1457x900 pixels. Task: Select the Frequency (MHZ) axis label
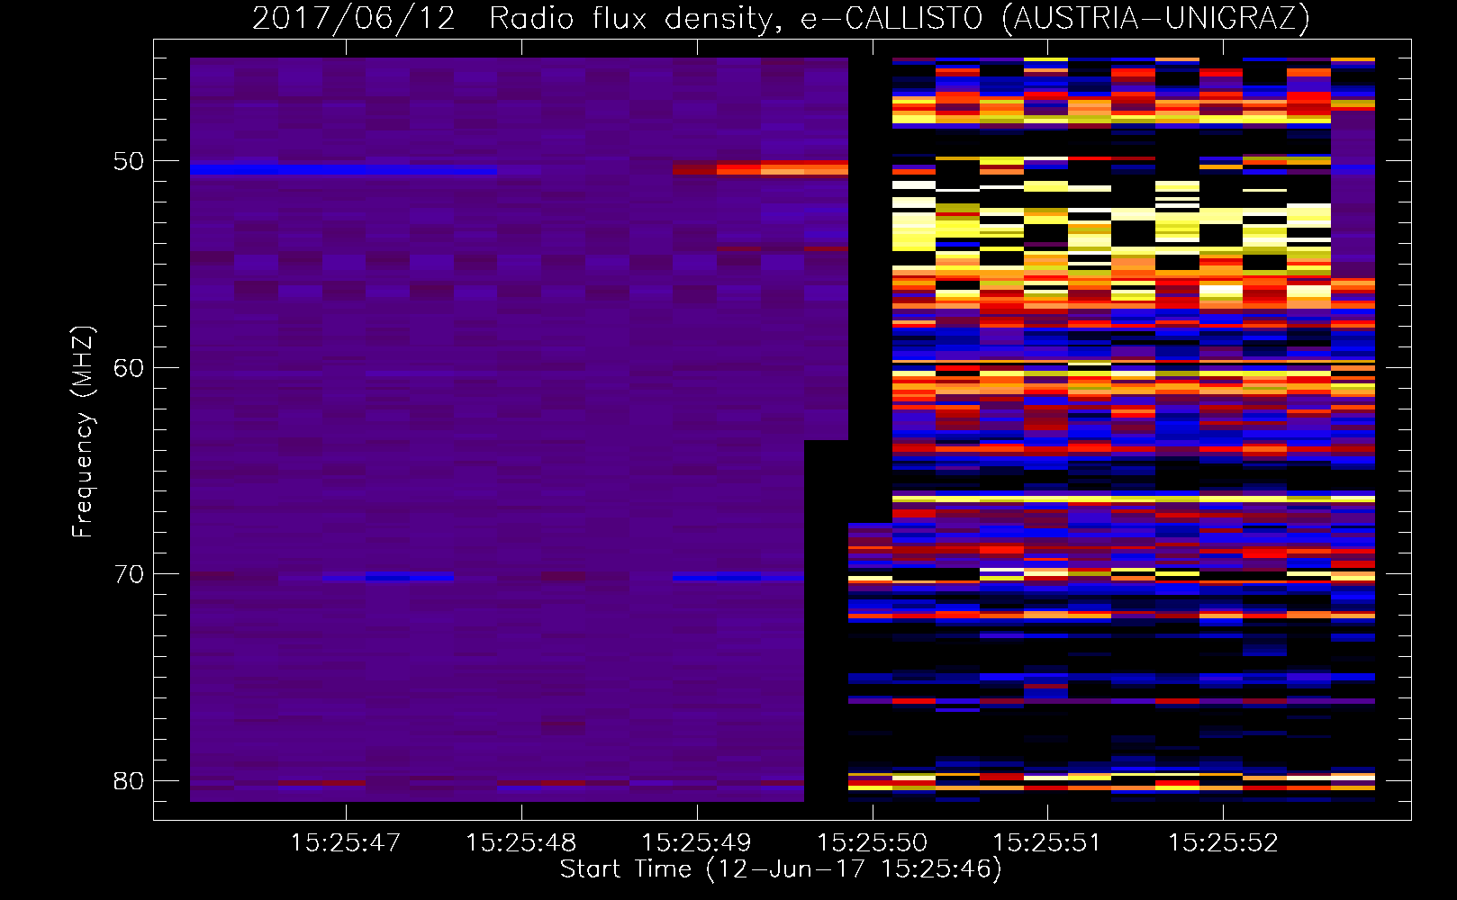pyautogui.click(x=83, y=432)
